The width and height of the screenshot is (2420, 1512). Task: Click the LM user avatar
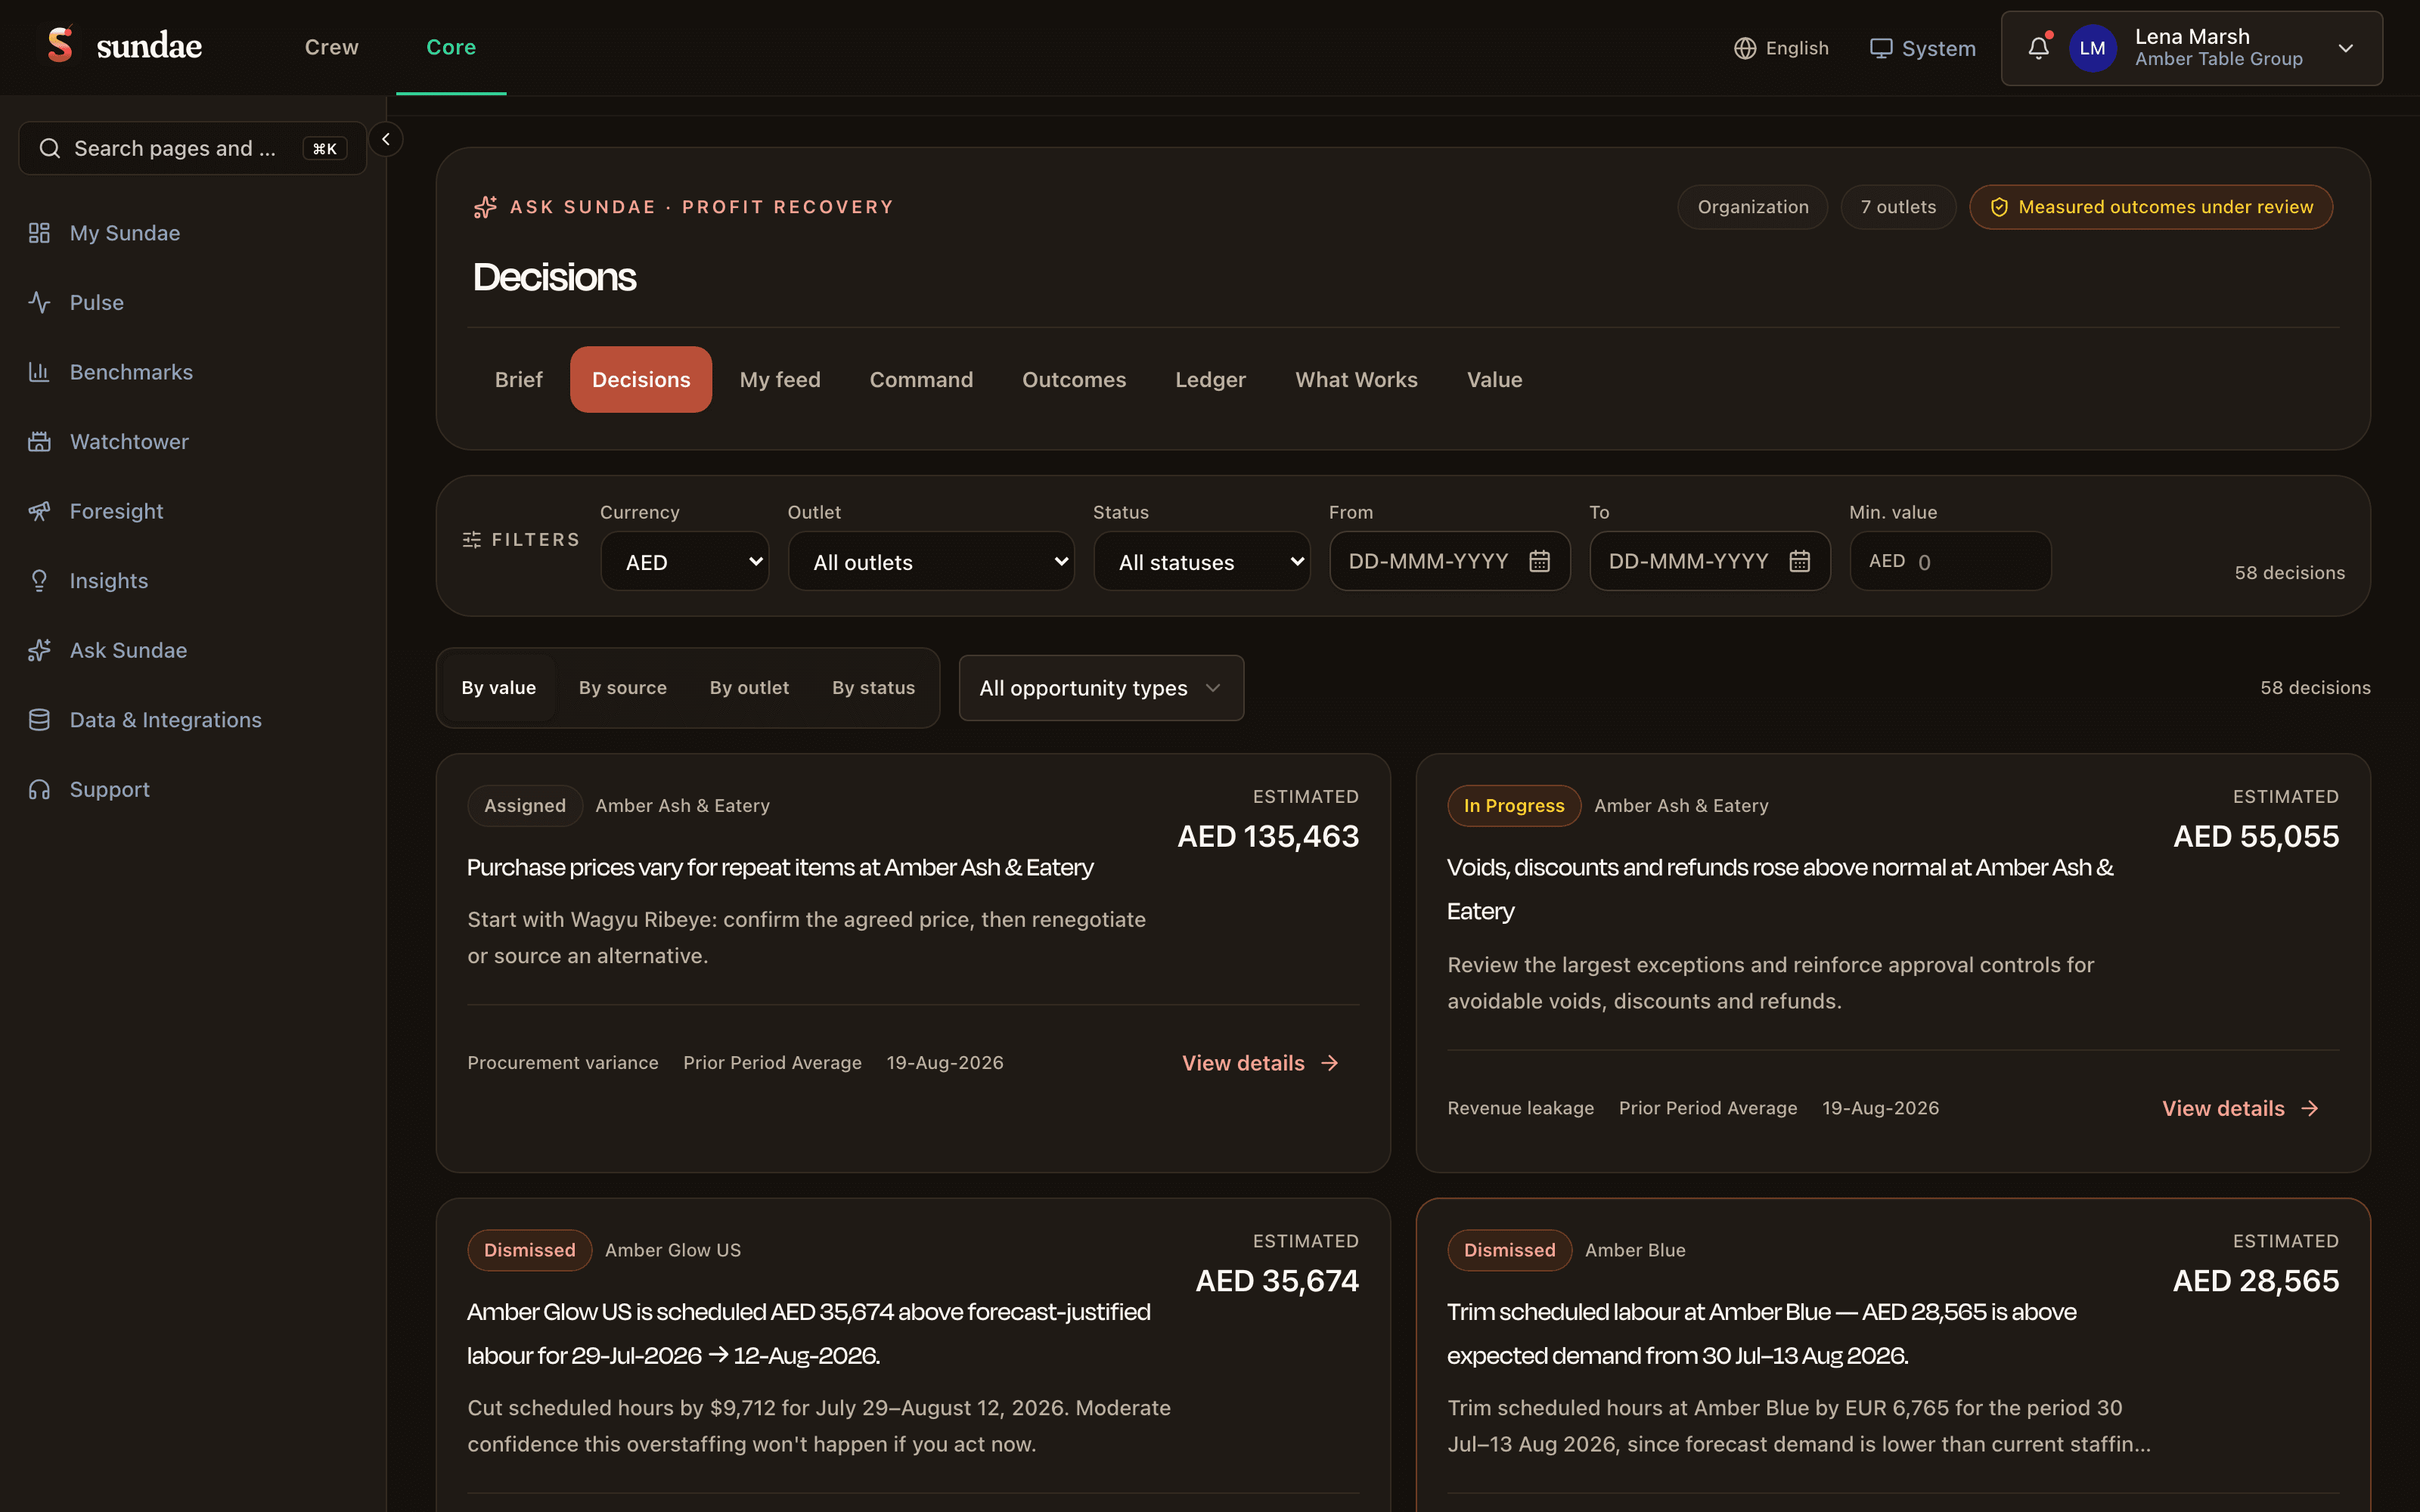point(2092,48)
